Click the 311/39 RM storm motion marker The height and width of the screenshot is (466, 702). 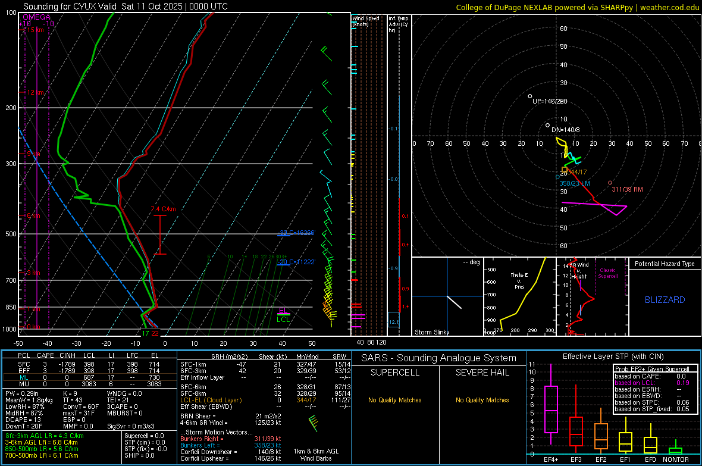coord(610,183)
